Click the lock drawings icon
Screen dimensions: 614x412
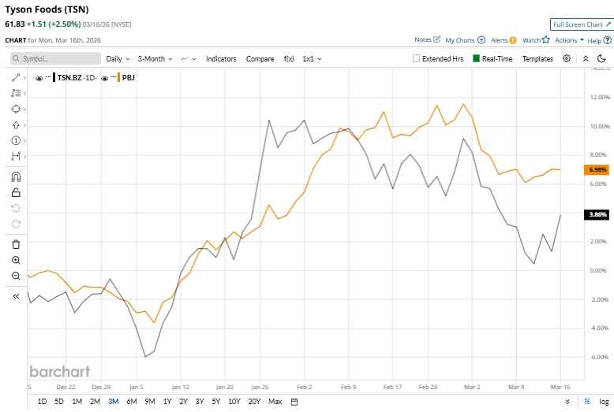click(16, 192)
